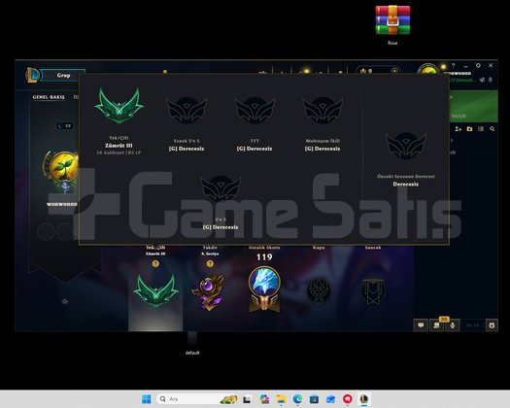Screen dimensions: 510x408
Task: Open friend search magnifier icon
Action: tap(493, 129)
